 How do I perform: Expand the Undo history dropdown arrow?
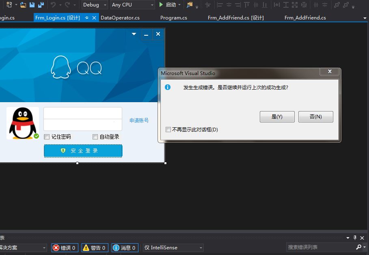coord(60,5)
